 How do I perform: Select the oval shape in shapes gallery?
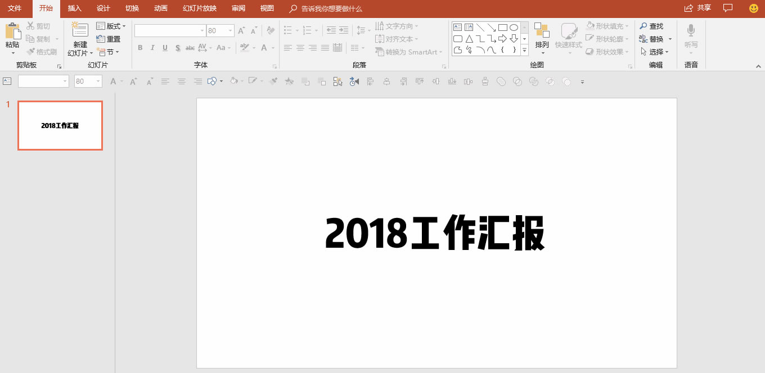click(512, 26)
